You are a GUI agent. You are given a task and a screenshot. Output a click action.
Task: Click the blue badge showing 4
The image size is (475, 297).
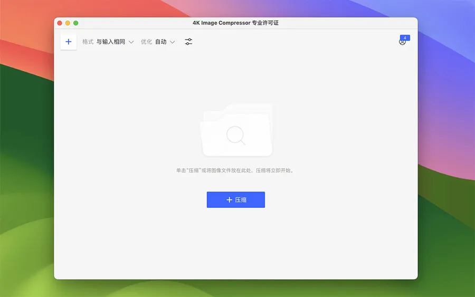pyautogui.click(x=405, y=38)
